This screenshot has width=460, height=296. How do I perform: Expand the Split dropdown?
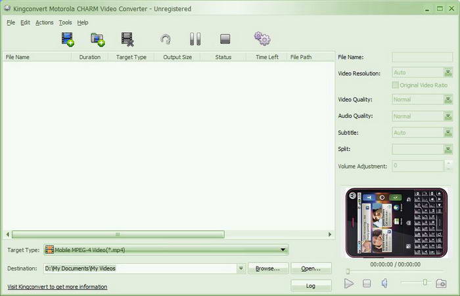[x=448, y=149]
